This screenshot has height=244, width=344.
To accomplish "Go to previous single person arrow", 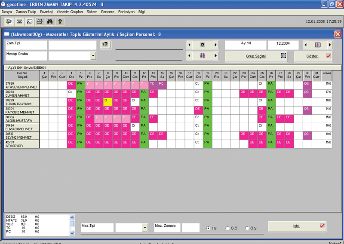I will coord(189,45).
